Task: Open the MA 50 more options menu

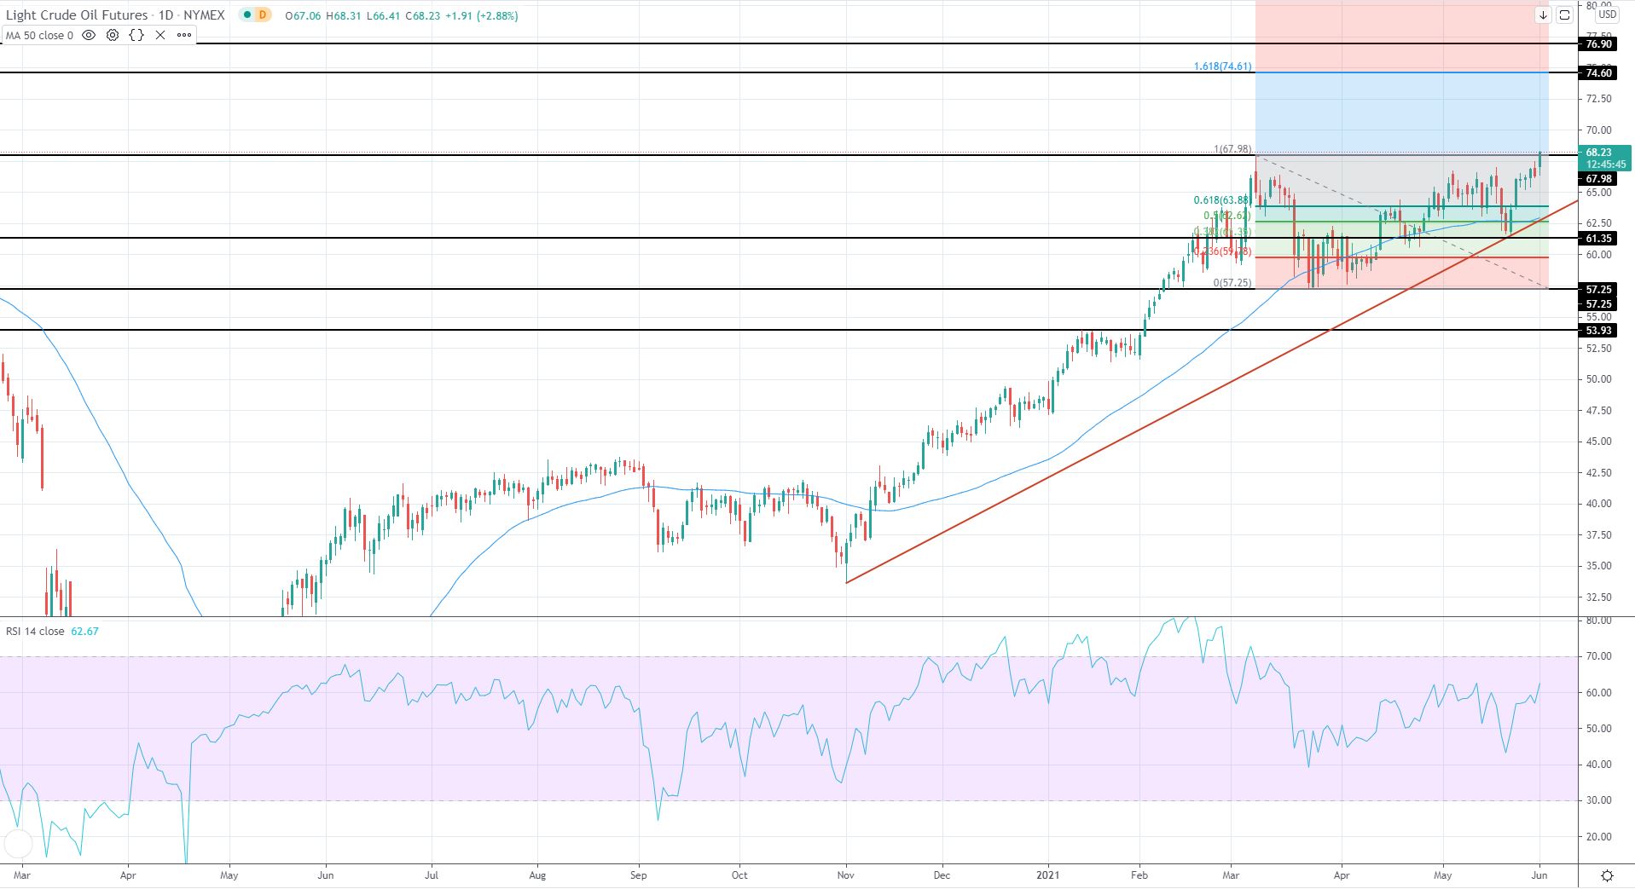Action: (x=184, y=36)
